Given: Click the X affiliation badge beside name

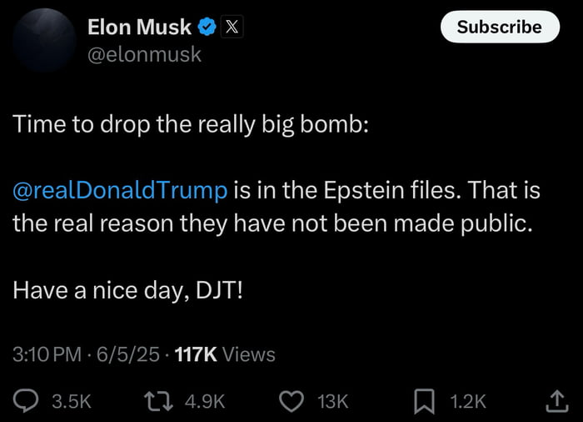Looking at the screenshot, I should click(x=232, y=28).
